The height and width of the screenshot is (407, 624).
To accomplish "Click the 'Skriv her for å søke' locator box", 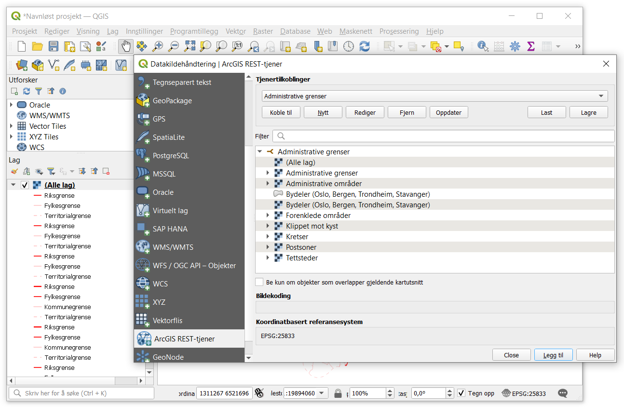I will pos(81,393).
